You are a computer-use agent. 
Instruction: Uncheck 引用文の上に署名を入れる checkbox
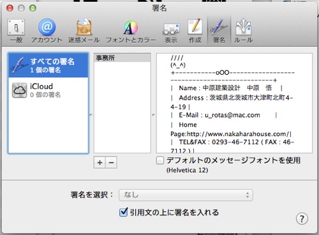[123, 212]
